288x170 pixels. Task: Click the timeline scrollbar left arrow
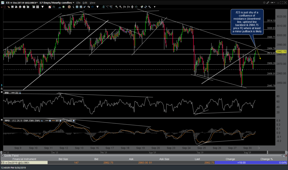1,152
